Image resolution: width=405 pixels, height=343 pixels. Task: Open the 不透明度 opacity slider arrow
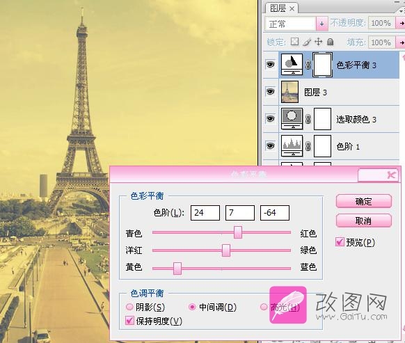tap(401, 23)
